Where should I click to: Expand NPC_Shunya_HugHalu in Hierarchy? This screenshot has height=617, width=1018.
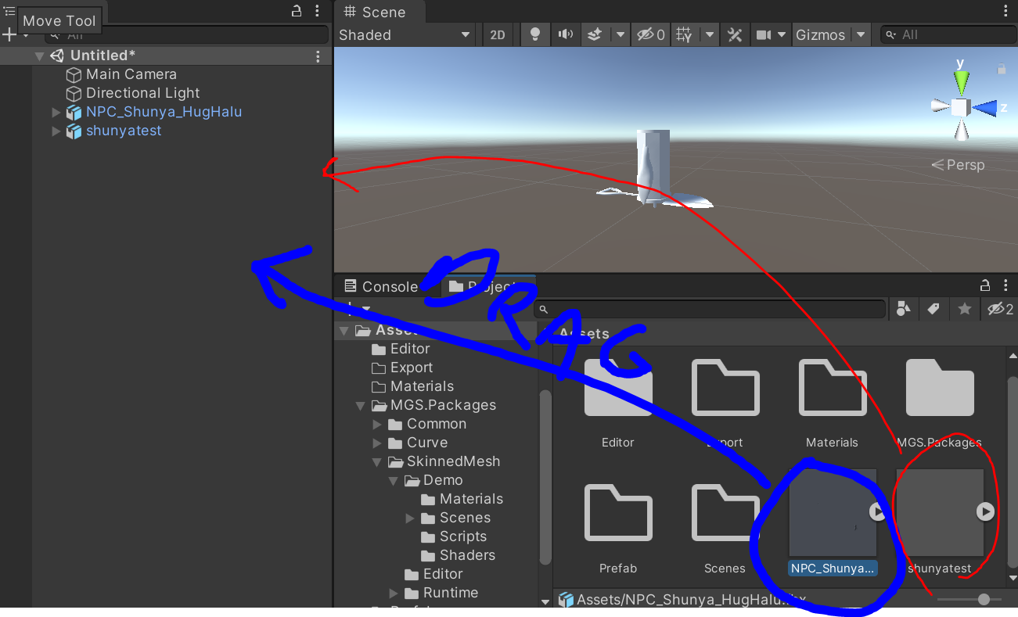(x=56, y=112)
